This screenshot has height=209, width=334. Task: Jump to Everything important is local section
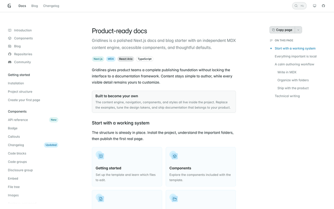(x=295, y=56)
